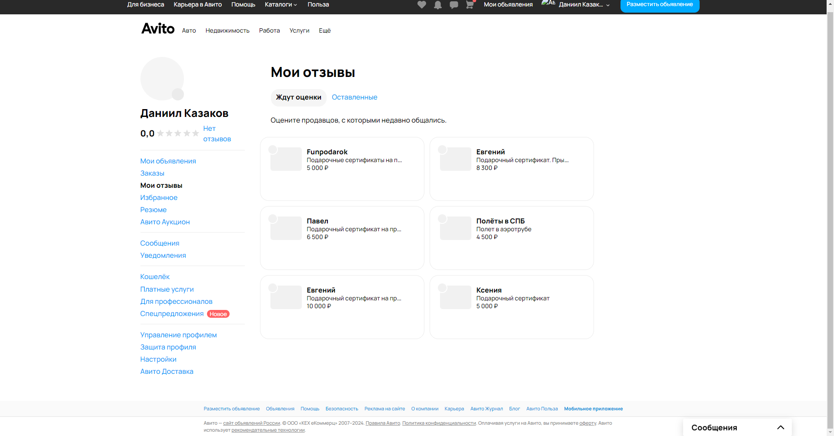Open Платные услуги in the sidebar
This screenshot has height=436, width=834.
(167, 290)
